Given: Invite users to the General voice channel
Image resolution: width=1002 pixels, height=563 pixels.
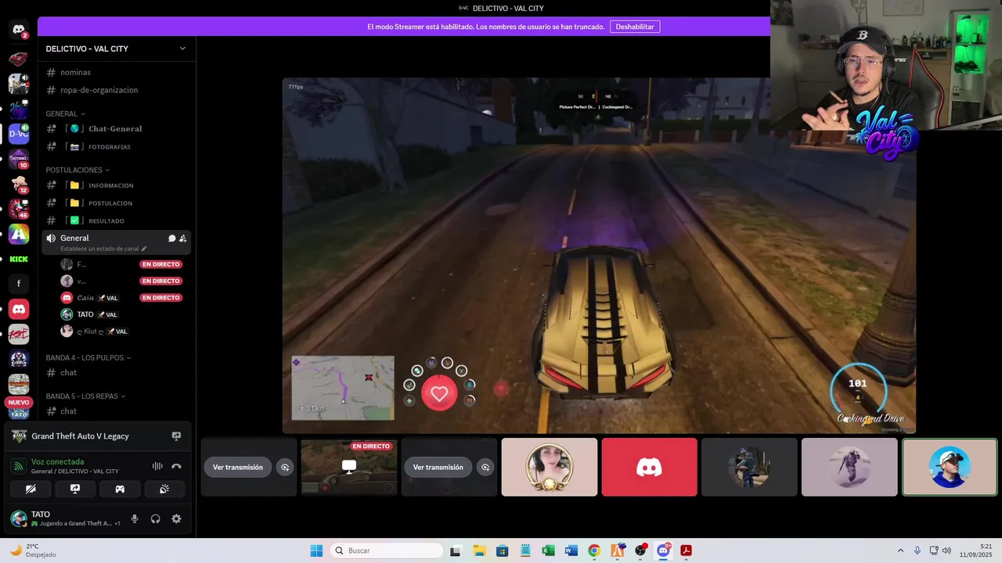Looking at the screenshot, I should click(x=182, y=238).
